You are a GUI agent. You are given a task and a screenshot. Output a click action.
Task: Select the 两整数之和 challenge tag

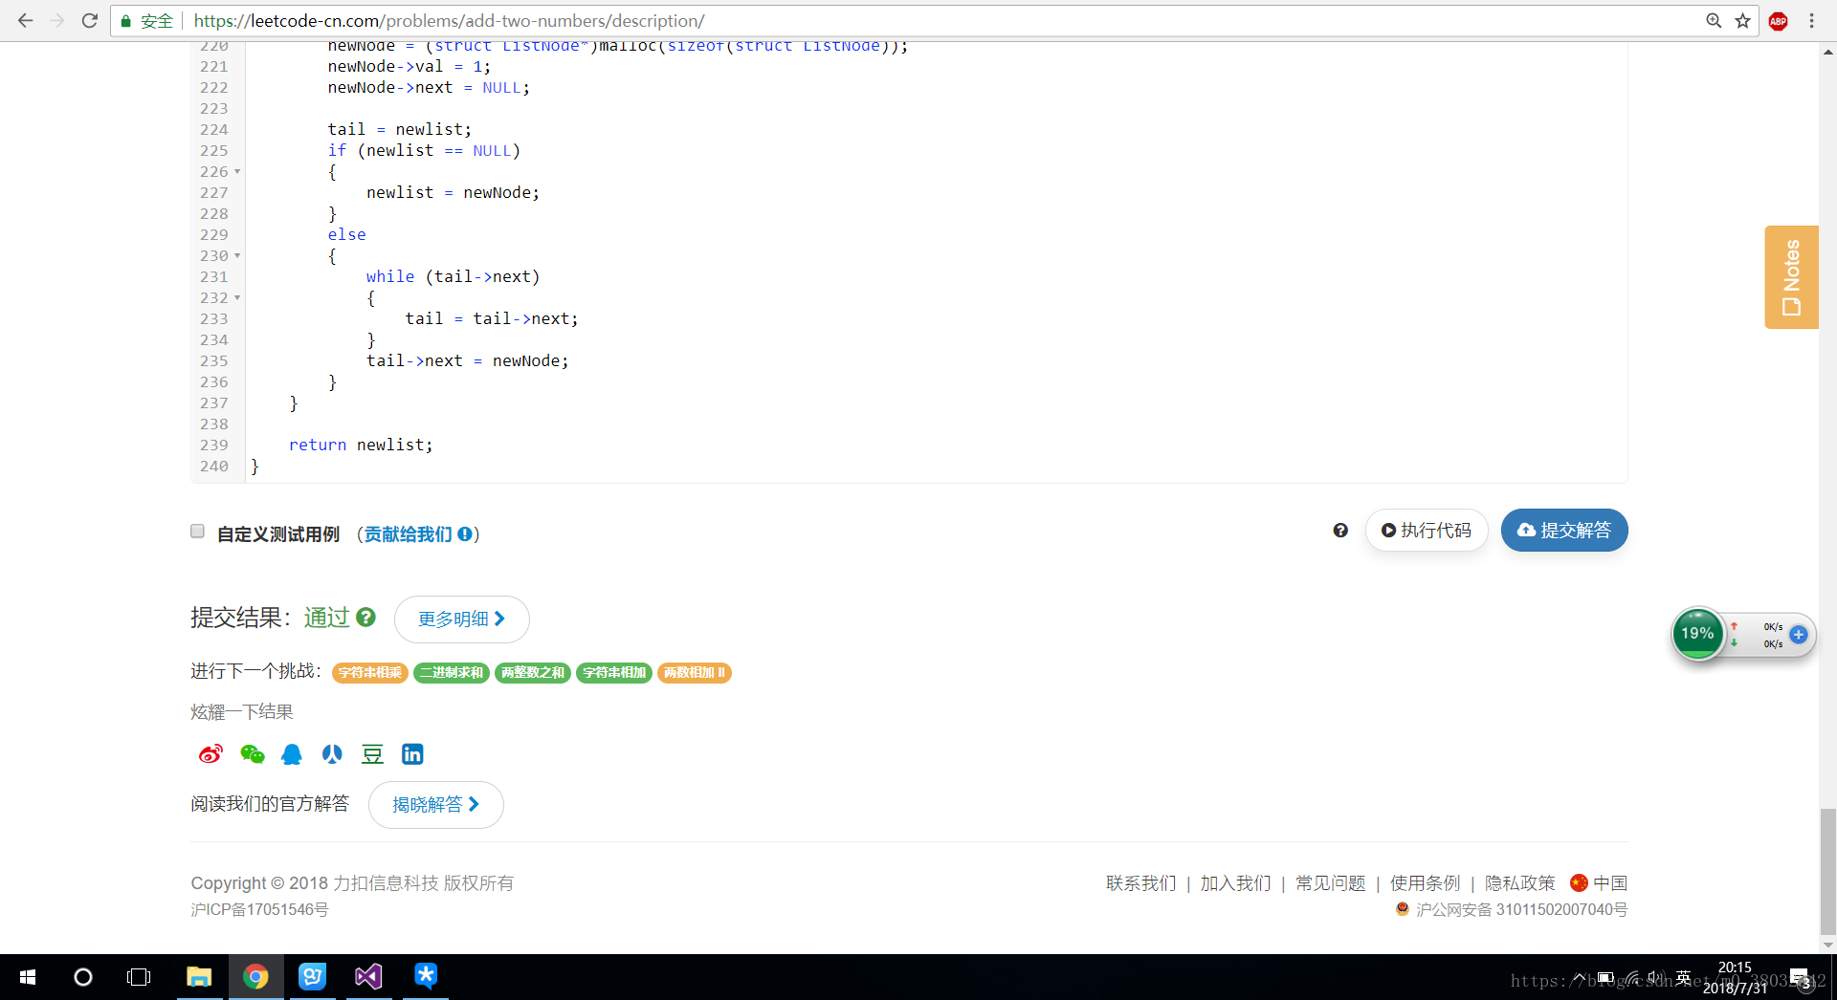tap(533, 672)
